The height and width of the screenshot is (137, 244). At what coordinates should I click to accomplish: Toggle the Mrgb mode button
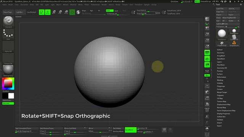pos(84,11)
